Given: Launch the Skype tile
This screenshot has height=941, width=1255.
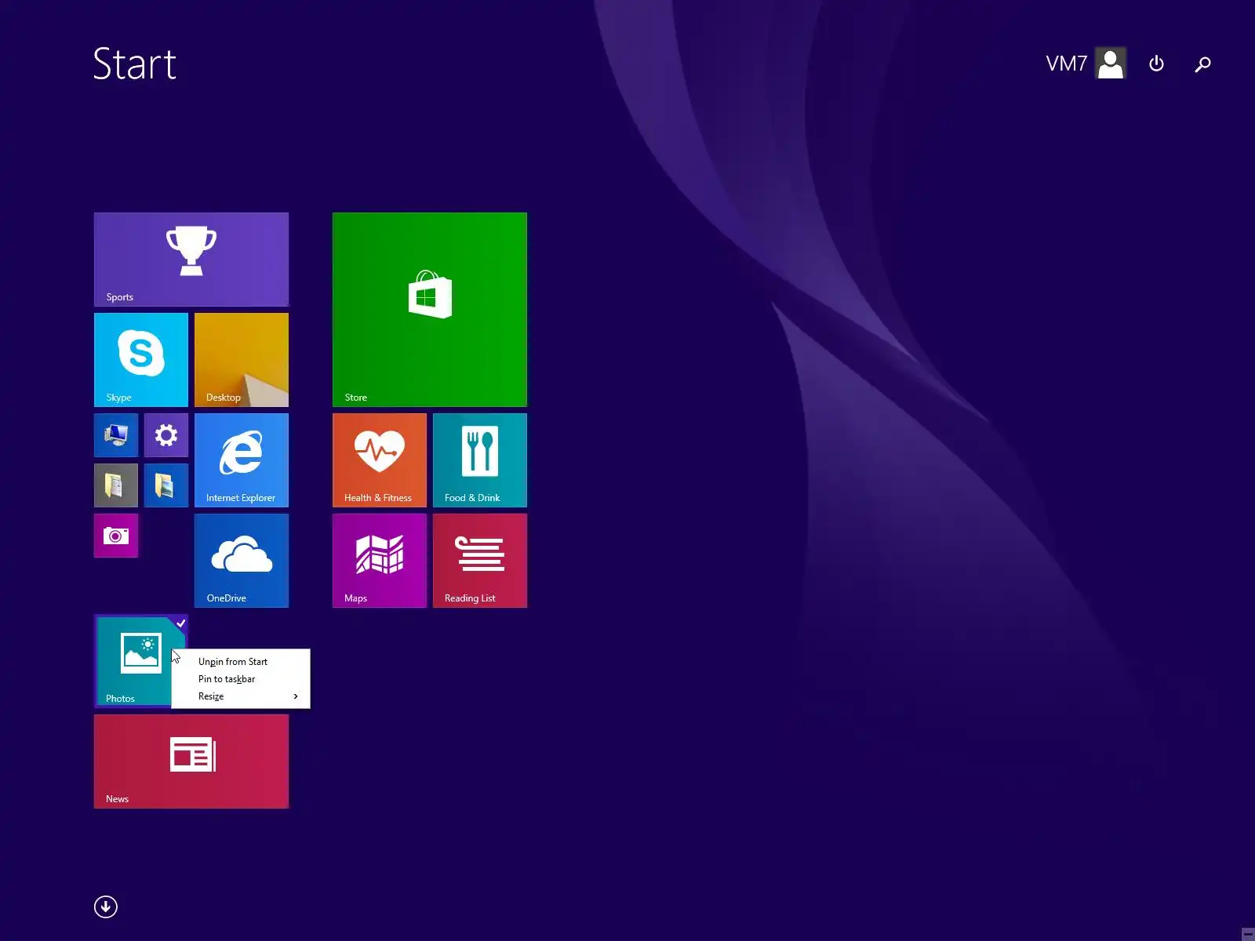Looking at the screenshot, I should point(141,359).
